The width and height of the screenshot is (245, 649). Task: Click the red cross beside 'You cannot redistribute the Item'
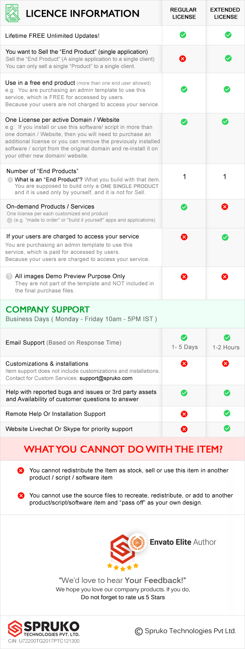(21, 470)
